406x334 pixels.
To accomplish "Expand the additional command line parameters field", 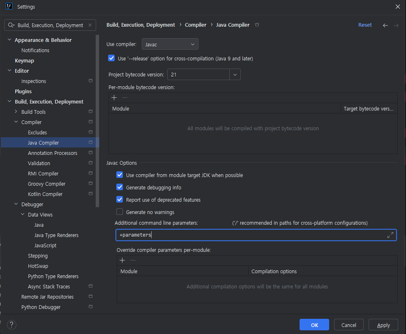I will click(390, 235).
